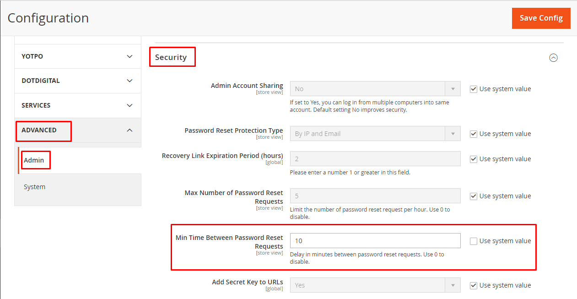Viewport: 577px width, 299px height.
Task: Expand the YOTPO section chevron
Action: point(129,56)
